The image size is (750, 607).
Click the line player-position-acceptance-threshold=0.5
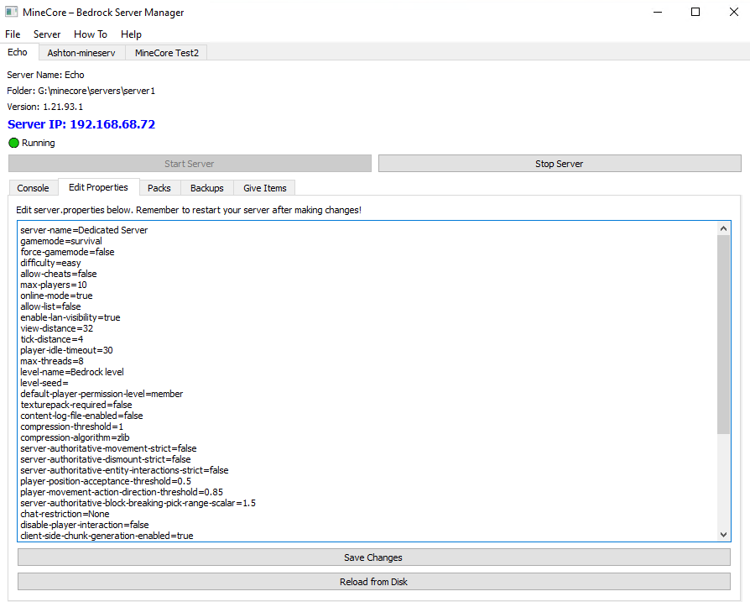tap(106, 481)
